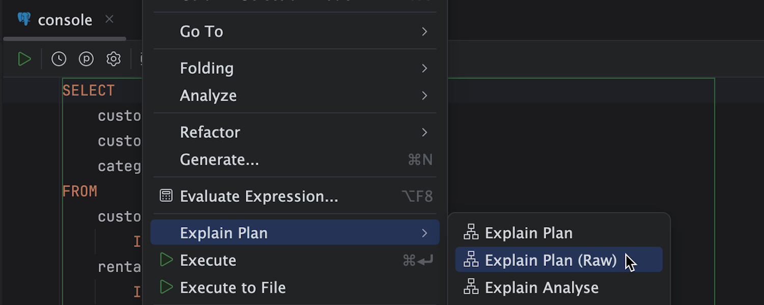The image size is (764, 305).
Task: Click the circled P parameters icon
Action: click(x=86, y=59)
